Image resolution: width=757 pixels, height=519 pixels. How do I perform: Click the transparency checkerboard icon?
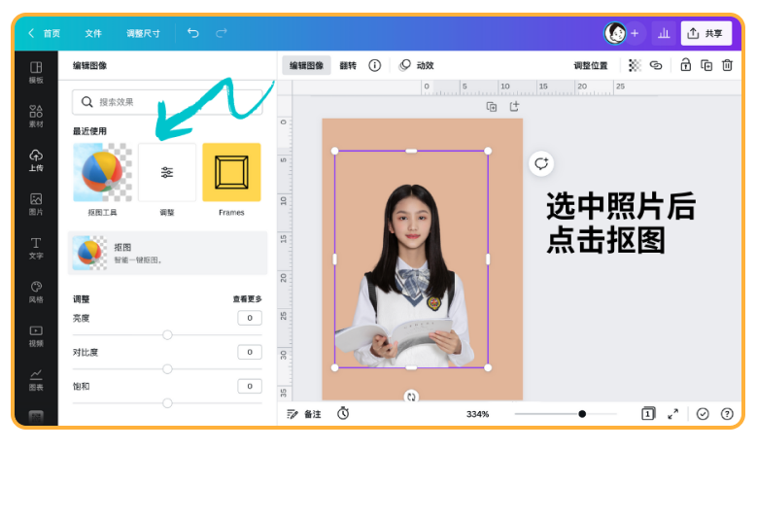(x=635, y=65)
